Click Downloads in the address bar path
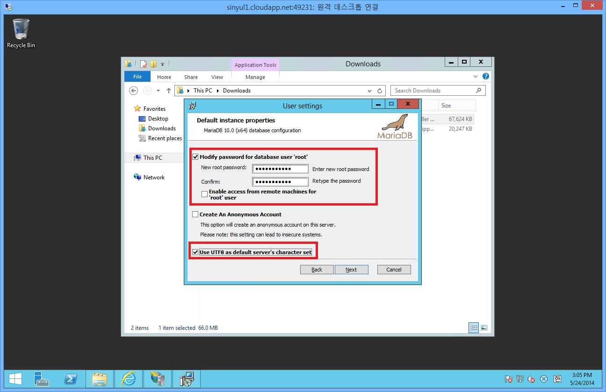This screenshot has width=606, height=392. click(x=237, y=91)
